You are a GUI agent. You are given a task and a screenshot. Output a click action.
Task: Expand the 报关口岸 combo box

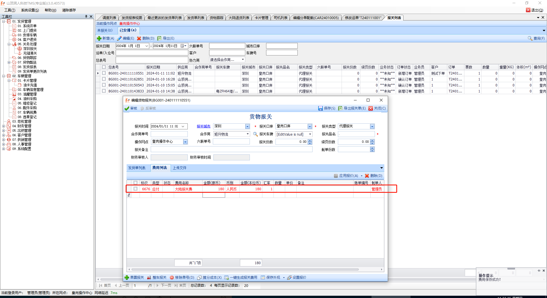coord(310,127)
